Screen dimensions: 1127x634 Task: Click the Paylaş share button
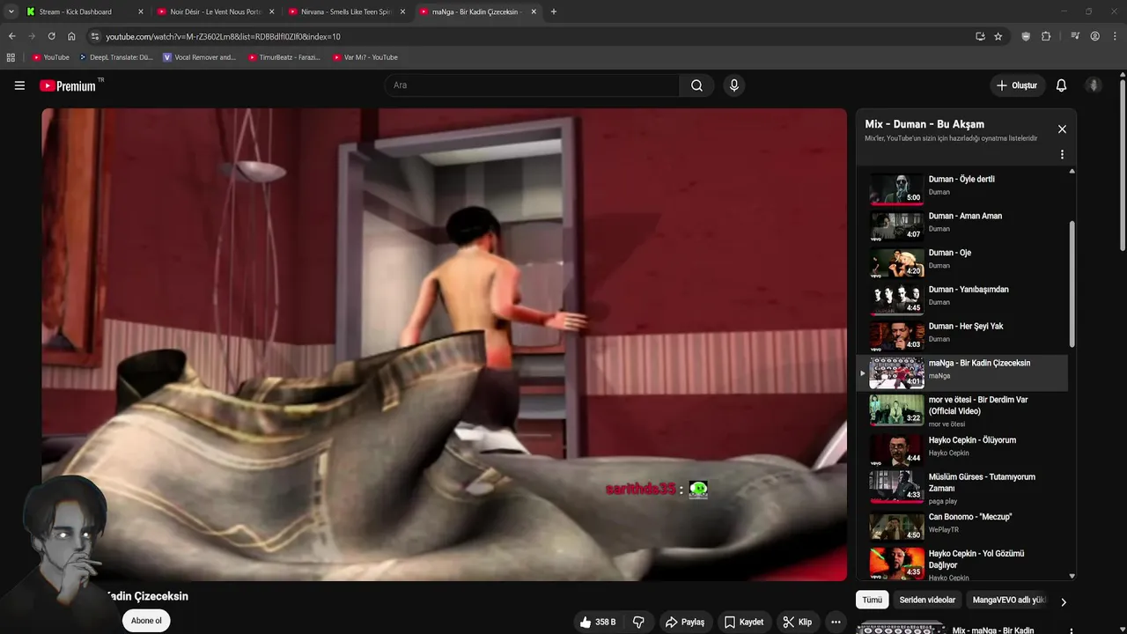(685, 622)
